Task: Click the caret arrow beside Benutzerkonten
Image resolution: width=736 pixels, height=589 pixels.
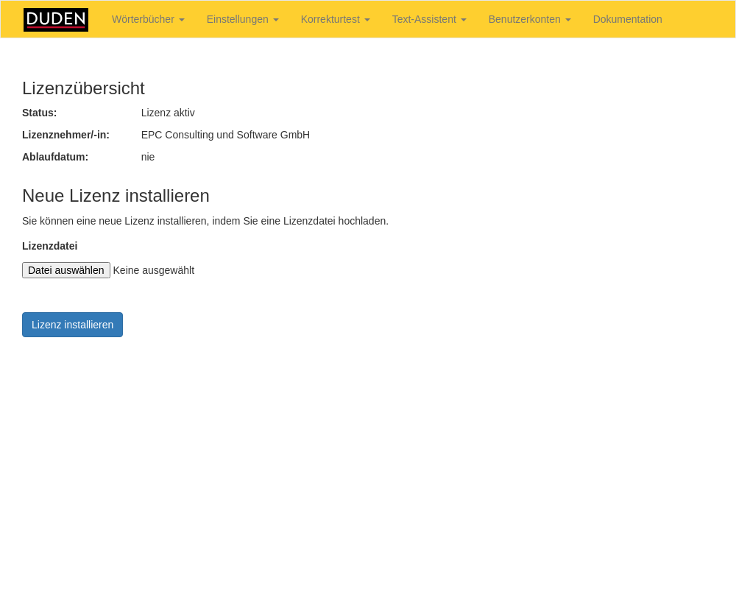Action: 568,20
